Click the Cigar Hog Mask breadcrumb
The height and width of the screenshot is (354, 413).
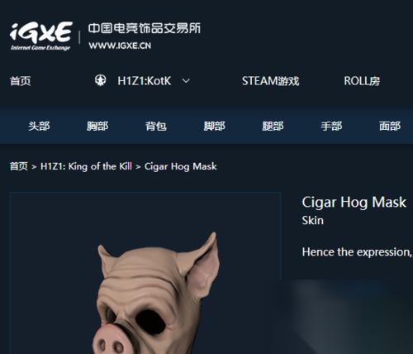(x=181, y=166)
